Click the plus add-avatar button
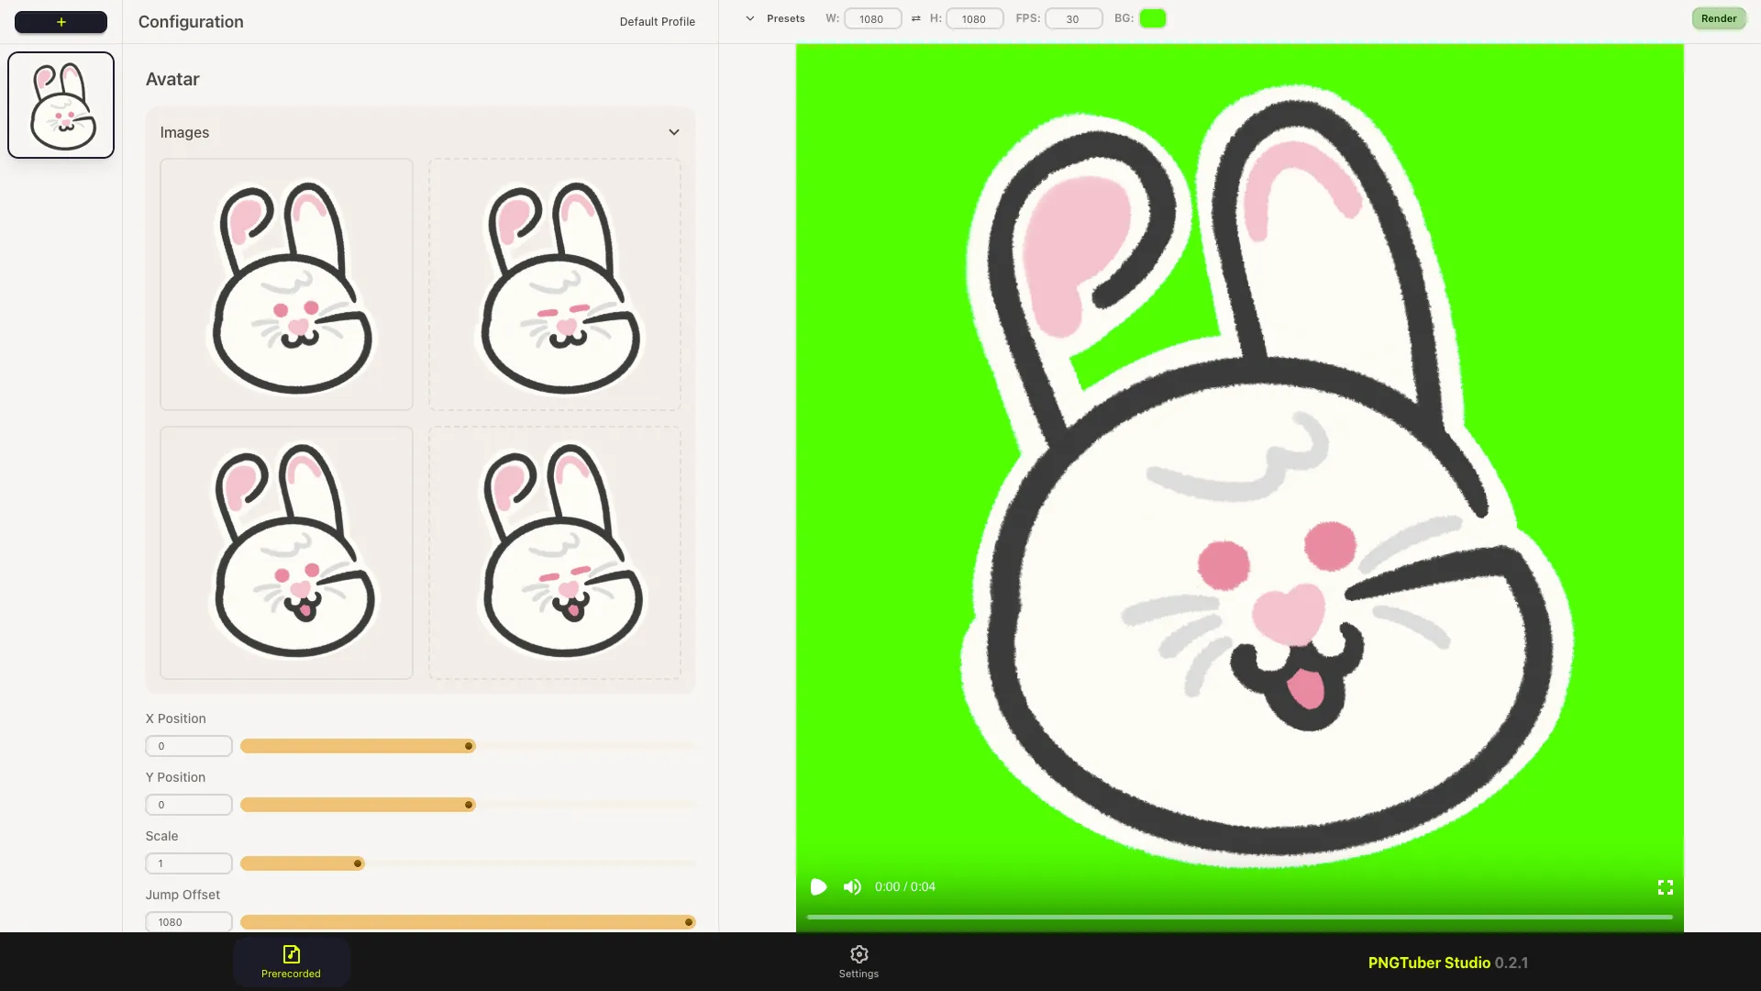1761x991 pixels. click(61, 22)
